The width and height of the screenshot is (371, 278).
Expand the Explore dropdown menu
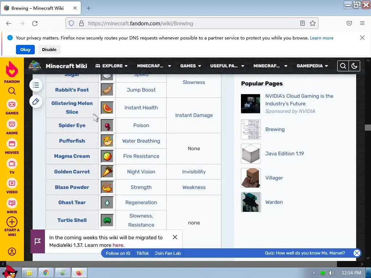click(112, 66)
